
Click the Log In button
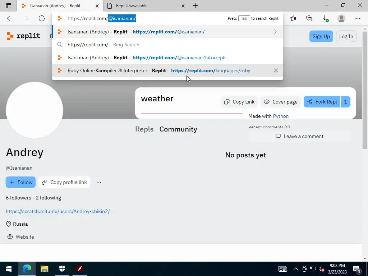tap(346, 36)
